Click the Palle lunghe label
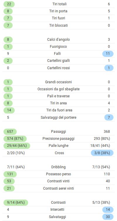117x221 pixels. coord(59,146)
